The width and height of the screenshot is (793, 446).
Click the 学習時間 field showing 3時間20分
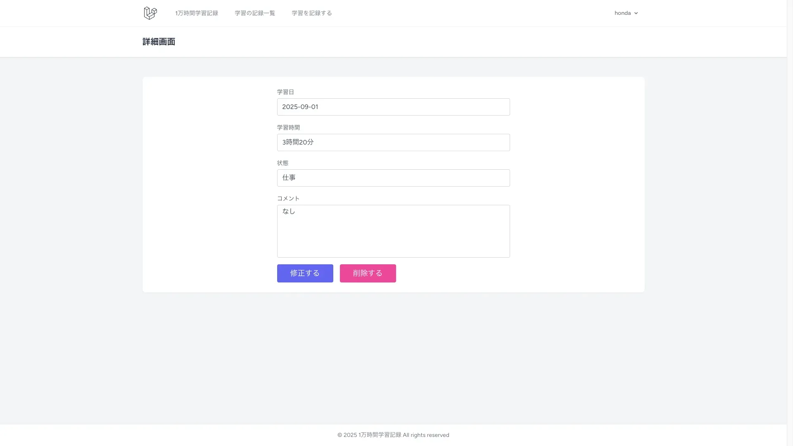coord(393,142)
